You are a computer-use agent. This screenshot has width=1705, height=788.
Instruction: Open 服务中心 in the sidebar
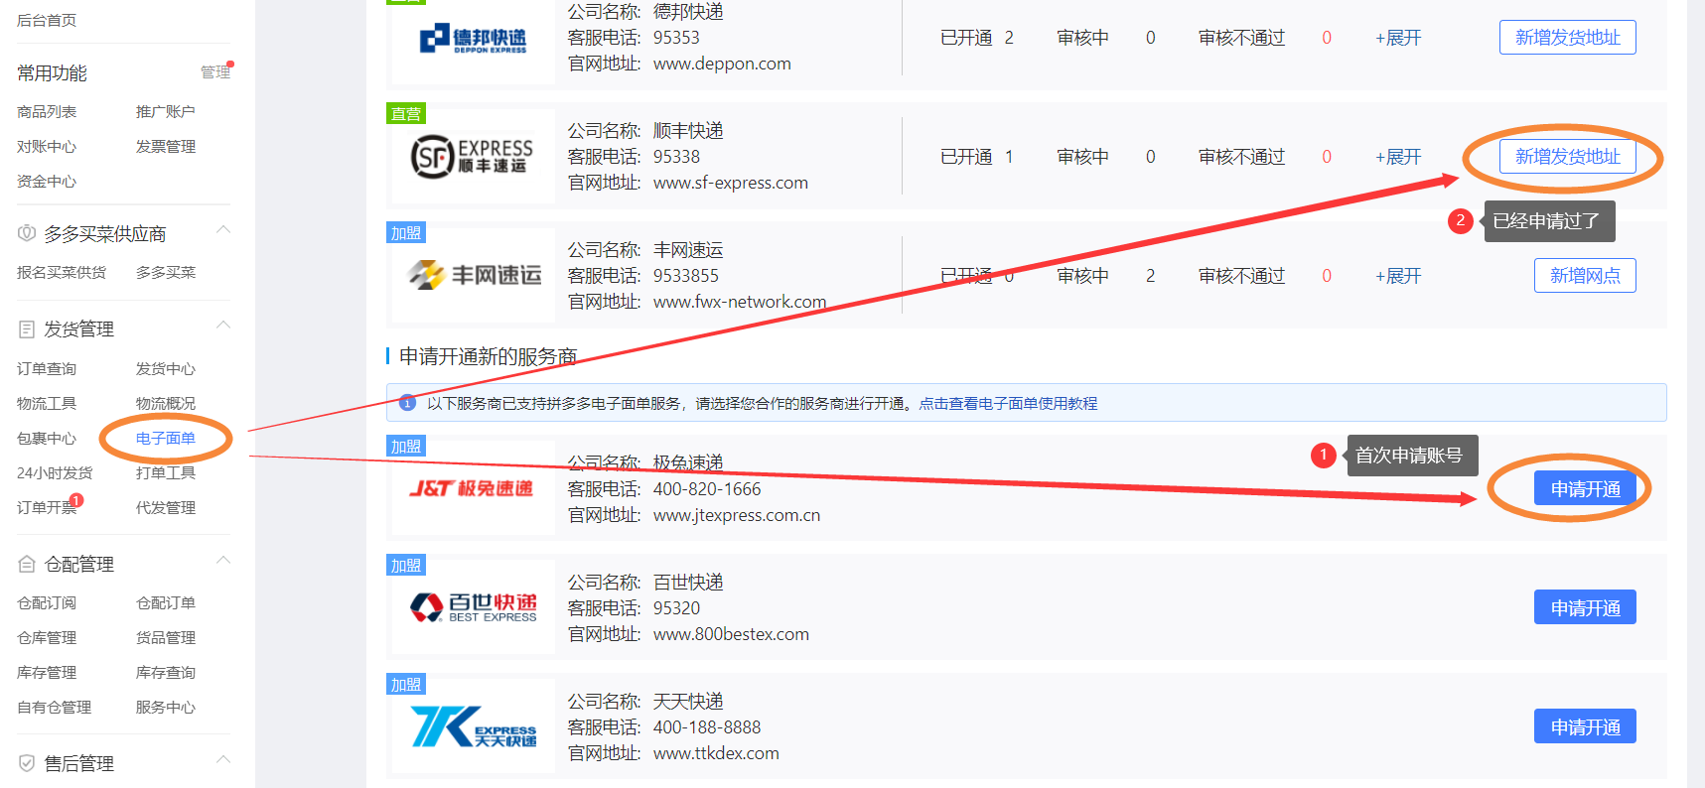(166, 708)
